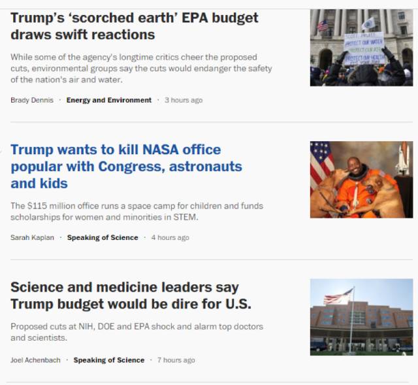Go to Speaking of Science under Achenbach story
Screen dimensions: 418x385
(109, 360)
